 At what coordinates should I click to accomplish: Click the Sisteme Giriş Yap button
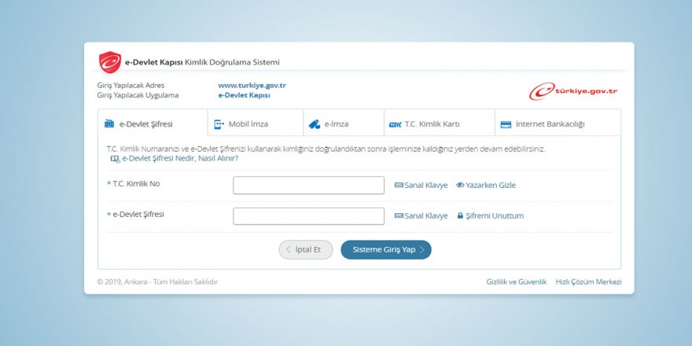coord(386,250)
